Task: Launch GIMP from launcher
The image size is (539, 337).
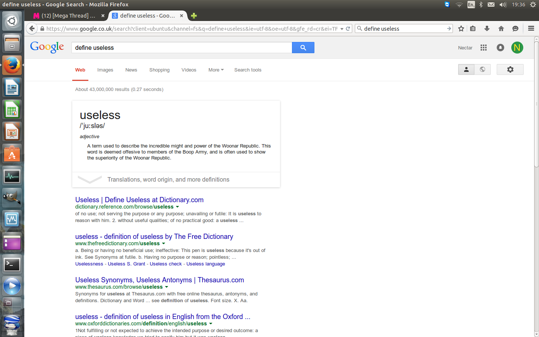Action: [12, 198]
